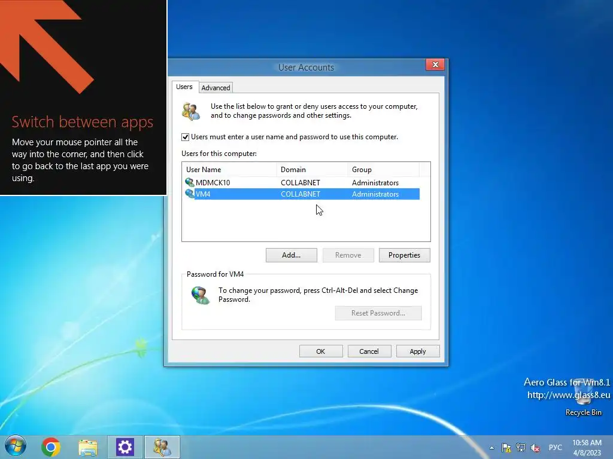The image size is (613, 459).
Task: Show hidden tray icons arrow
Action: [492, 448]
